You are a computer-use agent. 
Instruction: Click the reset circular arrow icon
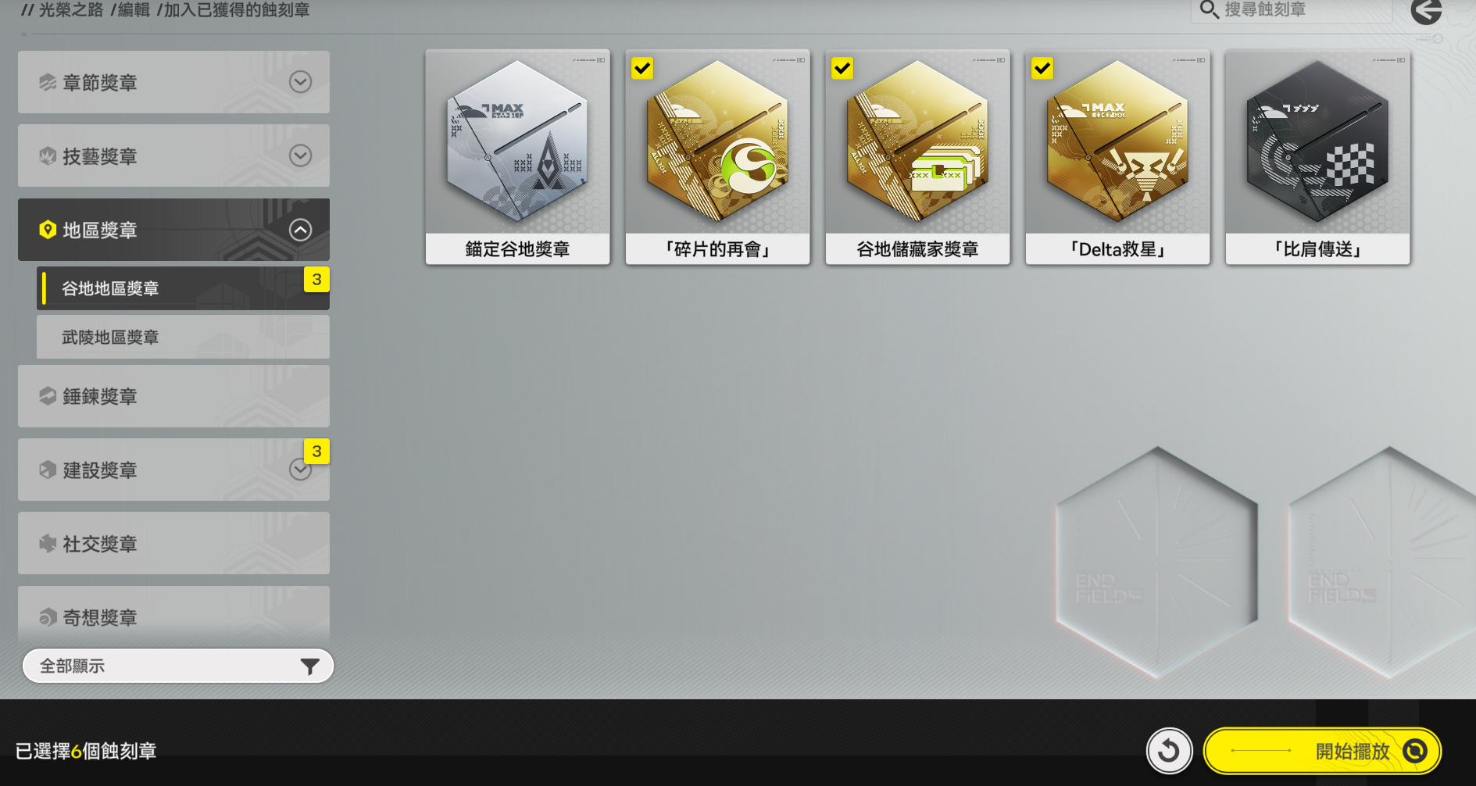coord(1169,751)
